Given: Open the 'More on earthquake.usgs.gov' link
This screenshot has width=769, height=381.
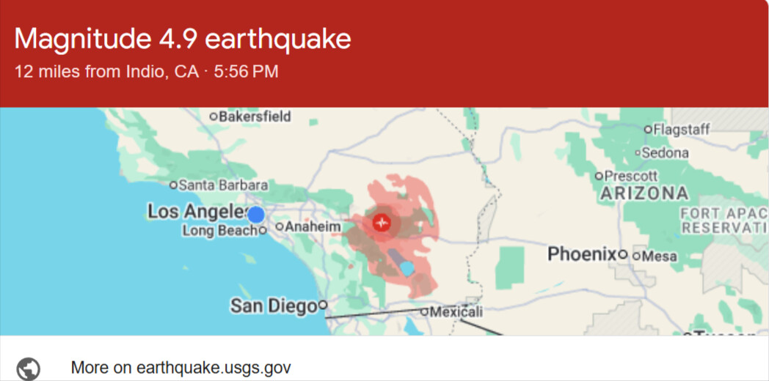Looking at the screenshot, I should (181, 368).
